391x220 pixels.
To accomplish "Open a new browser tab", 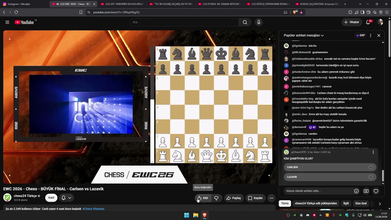I will point(345,4).
